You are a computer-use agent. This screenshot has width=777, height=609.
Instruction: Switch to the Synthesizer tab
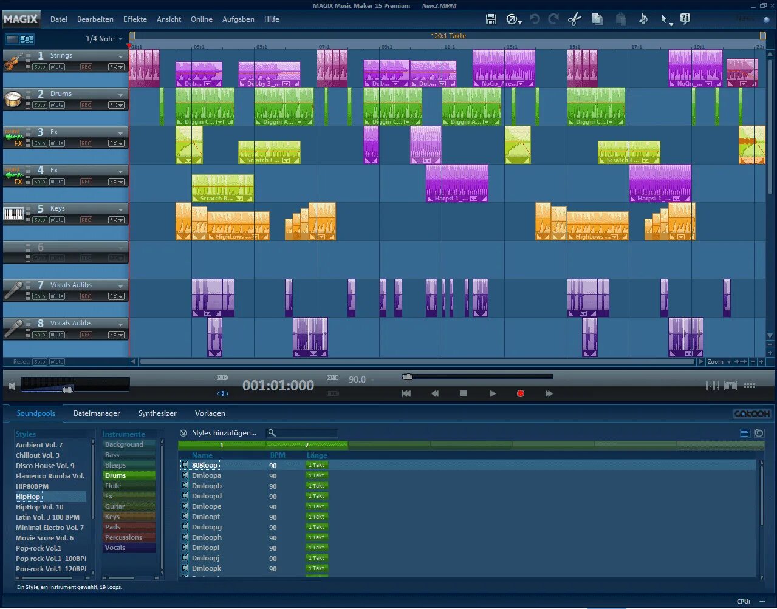[x=157, y=413]
